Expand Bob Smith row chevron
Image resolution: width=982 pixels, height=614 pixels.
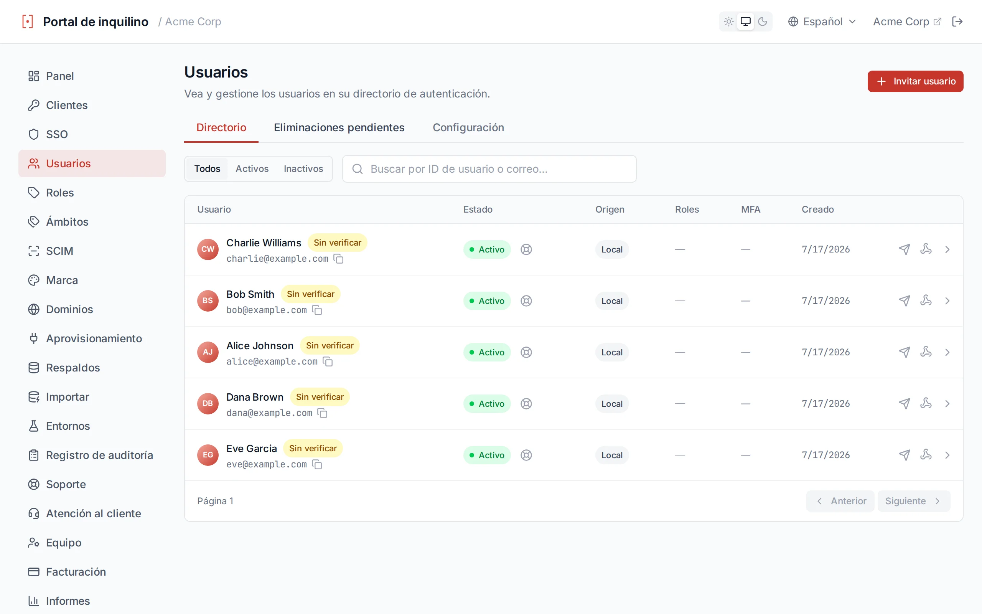[947, 301]
